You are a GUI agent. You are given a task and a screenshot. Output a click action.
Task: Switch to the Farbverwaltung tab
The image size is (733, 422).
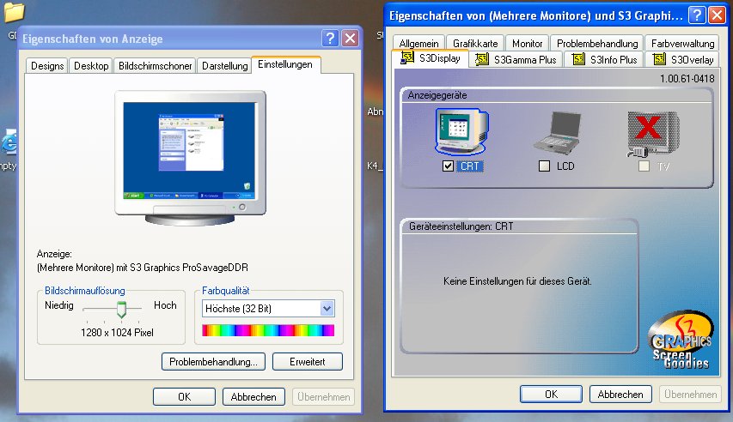point(683,43)
